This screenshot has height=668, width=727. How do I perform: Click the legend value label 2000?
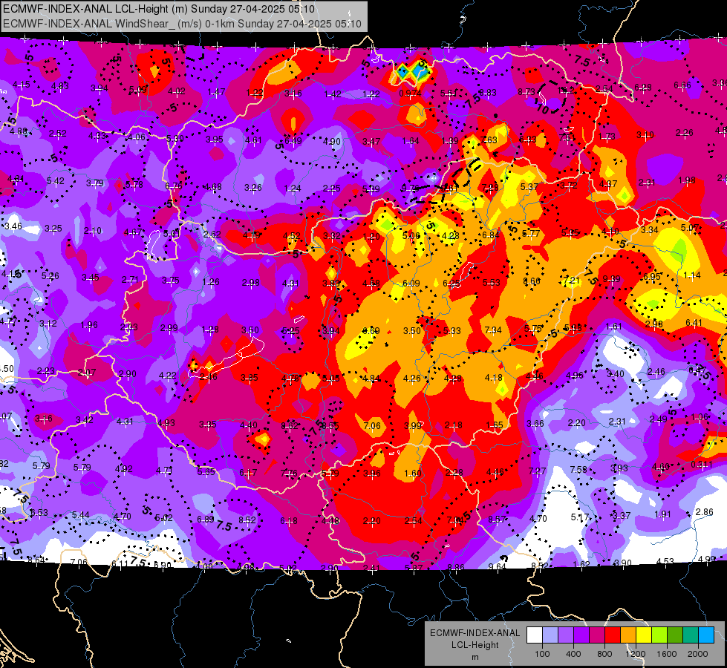698,654
